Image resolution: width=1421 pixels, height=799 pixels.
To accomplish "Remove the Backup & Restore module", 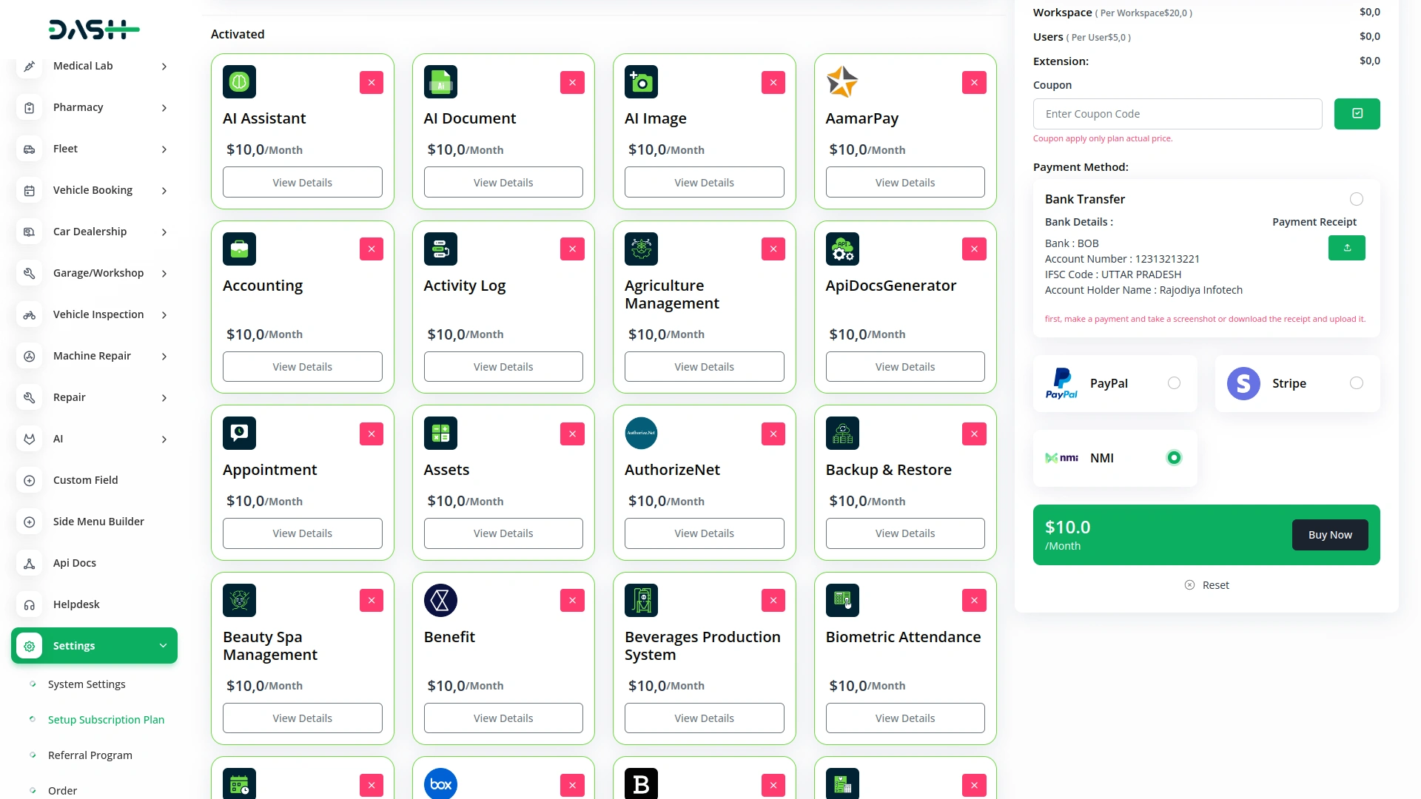I will pos(974,434).
